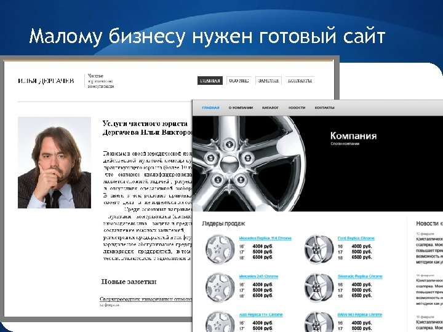
Task: Click the Новые заметки heading
Action: point(129,282)
